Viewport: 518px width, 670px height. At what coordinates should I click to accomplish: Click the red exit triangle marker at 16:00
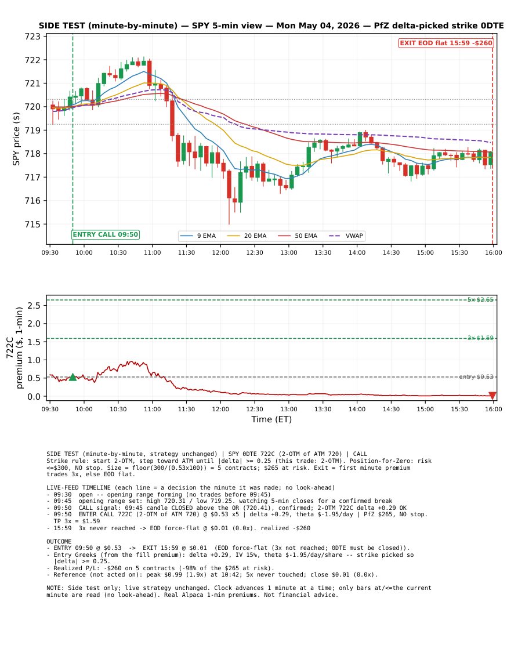492,396
